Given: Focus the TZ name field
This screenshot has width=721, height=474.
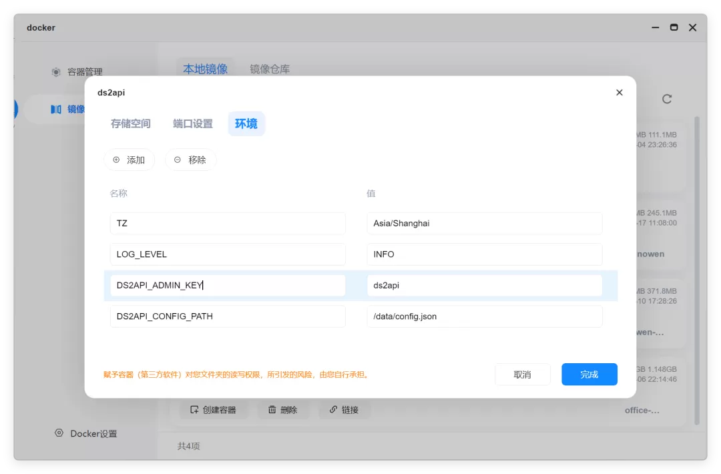Looking at the screenshot, I should coord(228,223).
